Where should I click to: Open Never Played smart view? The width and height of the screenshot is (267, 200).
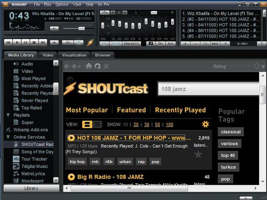pos(35,100)
